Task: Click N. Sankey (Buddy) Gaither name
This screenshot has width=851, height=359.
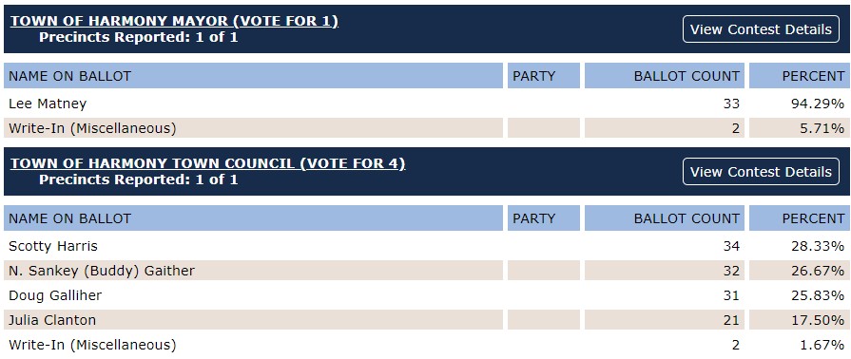Action: (102, 271)
